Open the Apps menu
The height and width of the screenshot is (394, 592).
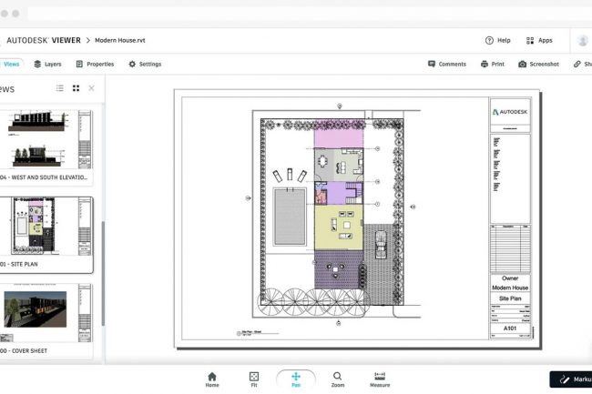point(539,40)
